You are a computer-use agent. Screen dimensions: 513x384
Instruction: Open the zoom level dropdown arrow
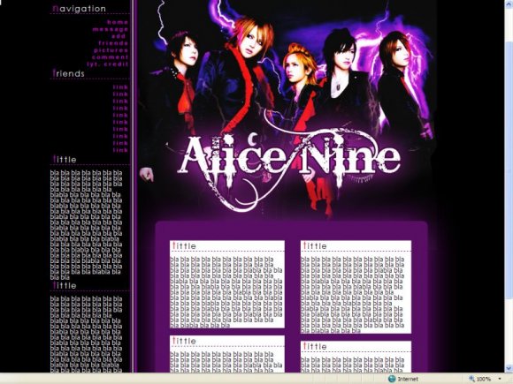pyautogui.click(x=500, y=379)
